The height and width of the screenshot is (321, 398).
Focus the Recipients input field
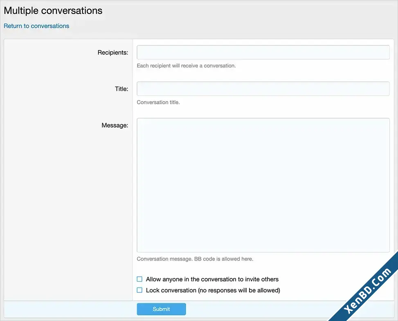(263, 52)
